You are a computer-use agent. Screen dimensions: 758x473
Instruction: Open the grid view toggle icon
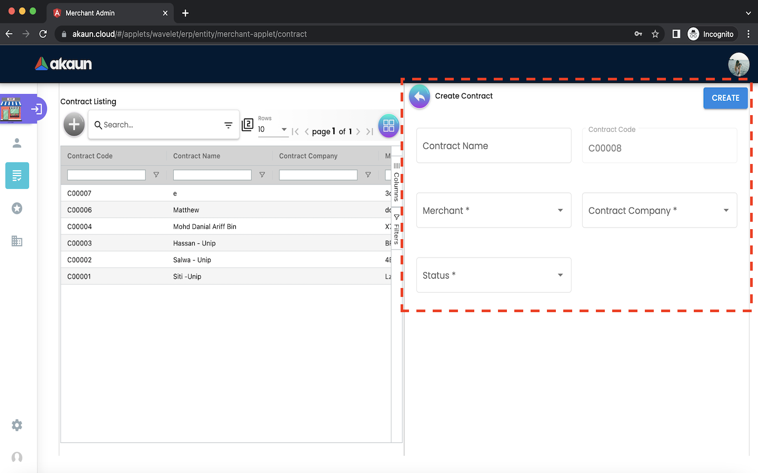pyautogui.click(x=388, y=126)
